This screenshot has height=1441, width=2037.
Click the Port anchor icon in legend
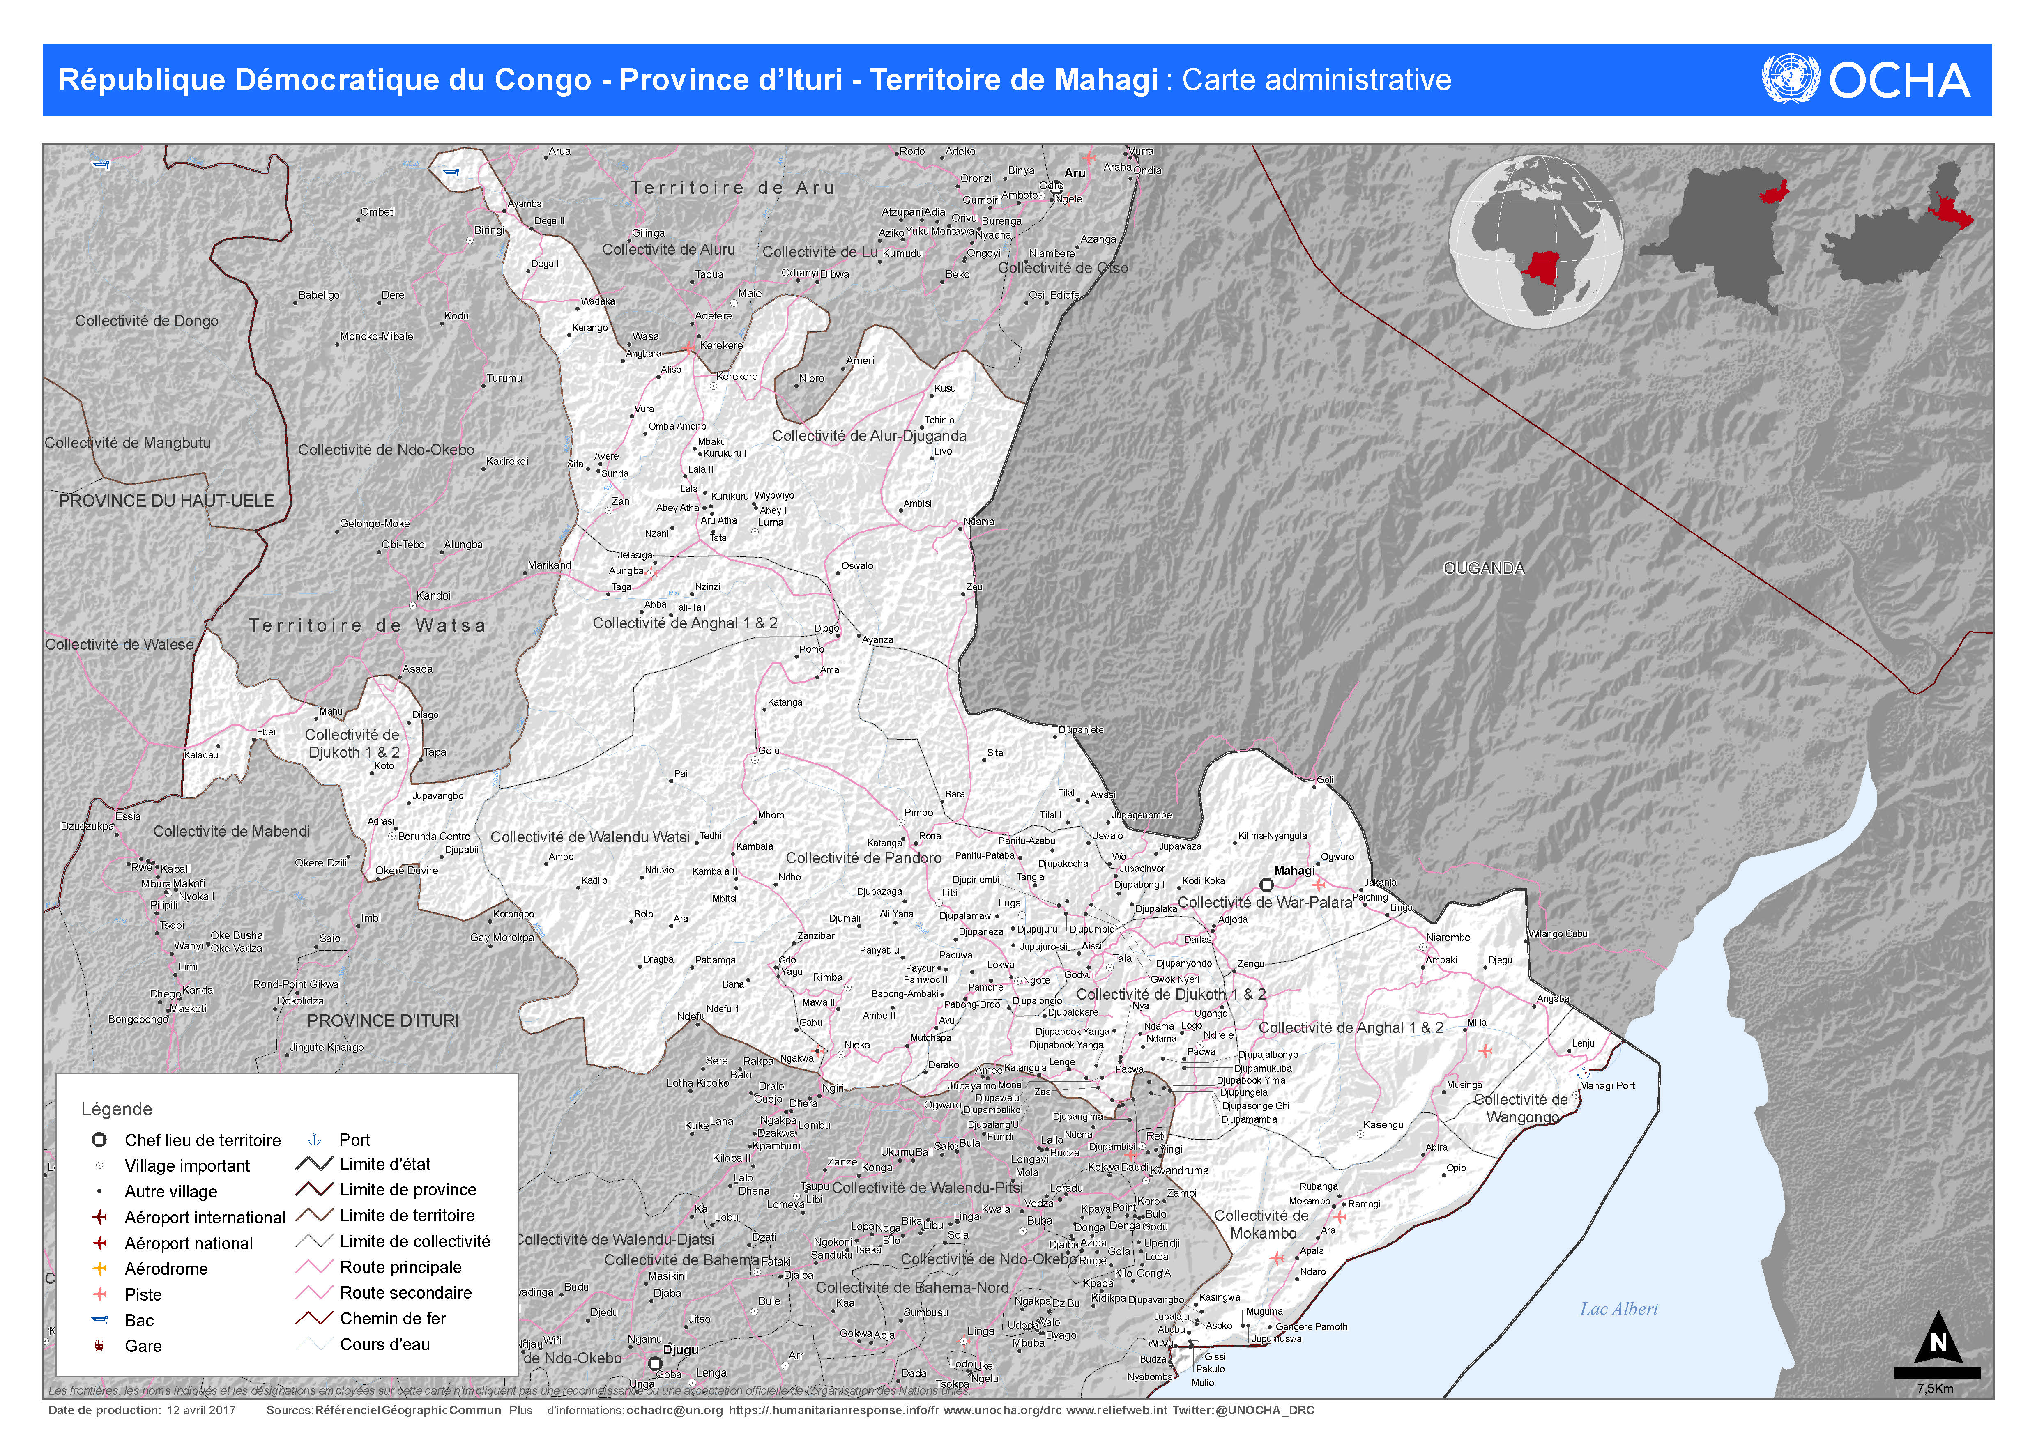[313, 1139]
